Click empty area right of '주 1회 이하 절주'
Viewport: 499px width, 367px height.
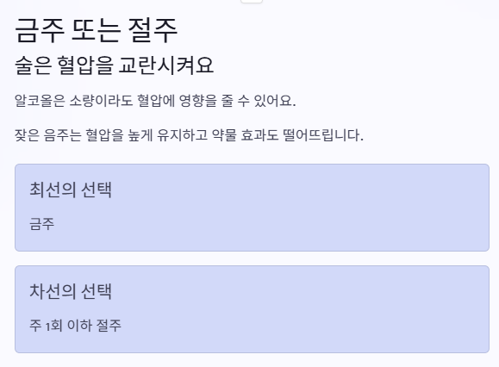coord(303,326)
